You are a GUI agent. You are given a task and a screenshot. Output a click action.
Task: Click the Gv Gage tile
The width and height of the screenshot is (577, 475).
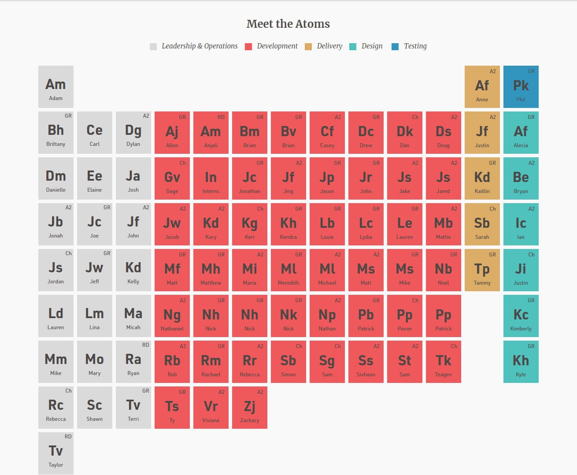coord(172,178)
